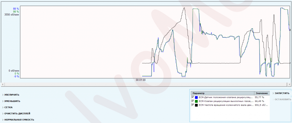Click the green color swatch in parameter list
Screen dimensions: 292x123
tap(196, 101)
